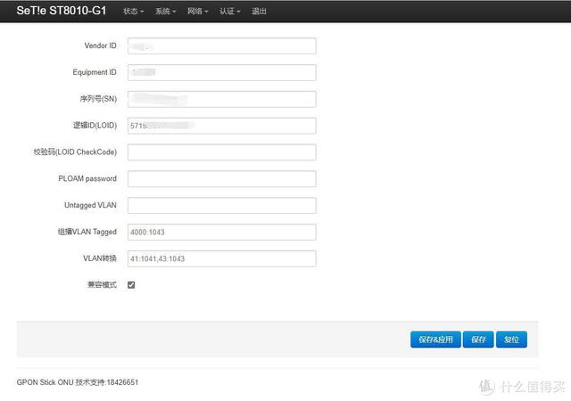Viewport: 571px width, 401px height.
Task: Click the 保存 button
Action: [478, 340]
